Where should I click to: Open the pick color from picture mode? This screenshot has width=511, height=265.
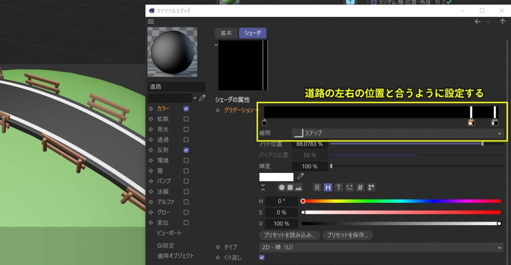298,188
